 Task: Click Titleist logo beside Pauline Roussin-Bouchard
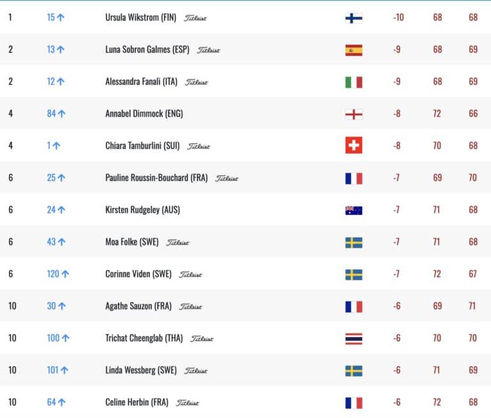pyautogui.click(x=226, y=178)
